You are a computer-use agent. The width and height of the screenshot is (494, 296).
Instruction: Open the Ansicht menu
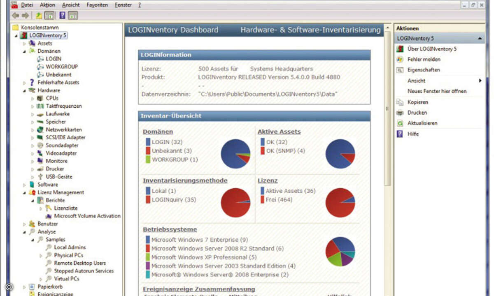click(x=71, y=5)
